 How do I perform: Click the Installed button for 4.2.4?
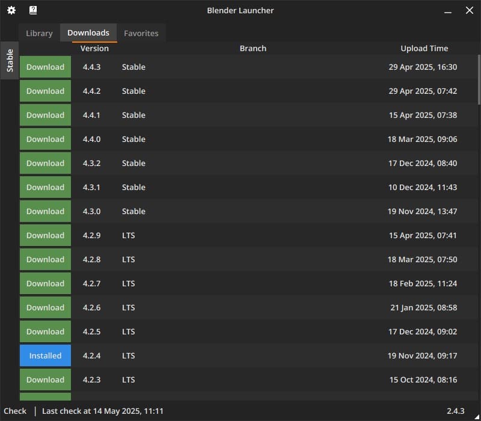tap(46, 355)
